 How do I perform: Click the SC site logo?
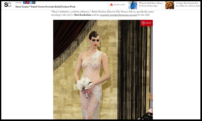[x=8, y=5]
